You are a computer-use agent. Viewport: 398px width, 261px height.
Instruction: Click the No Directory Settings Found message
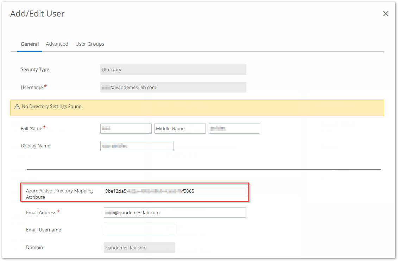pos(52,106)
